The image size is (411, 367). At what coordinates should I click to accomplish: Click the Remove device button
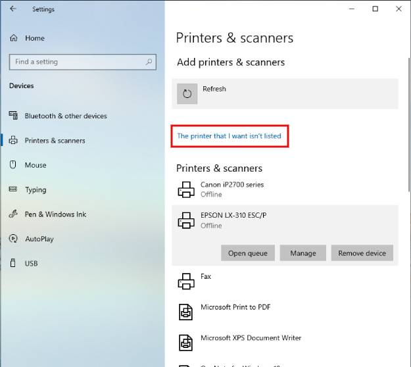click(362, 253)
